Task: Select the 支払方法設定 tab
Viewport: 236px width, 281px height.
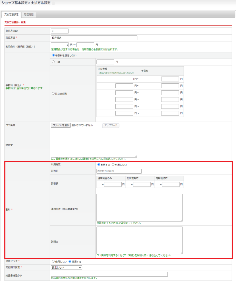Action: click(11, 15)
